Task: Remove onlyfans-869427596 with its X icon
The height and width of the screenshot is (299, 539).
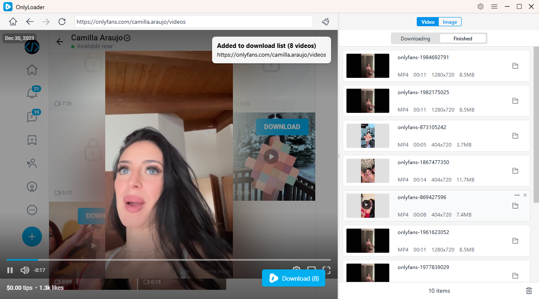Action: click(x=525, y=195)
